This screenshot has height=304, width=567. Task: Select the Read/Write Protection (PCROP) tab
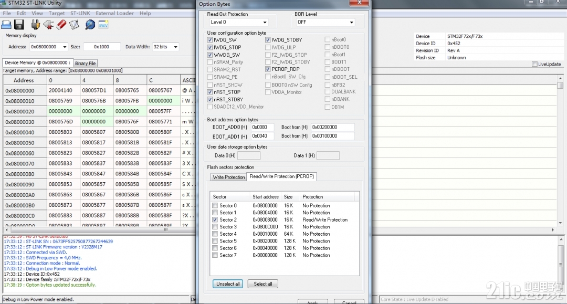[x=282, y=176]
